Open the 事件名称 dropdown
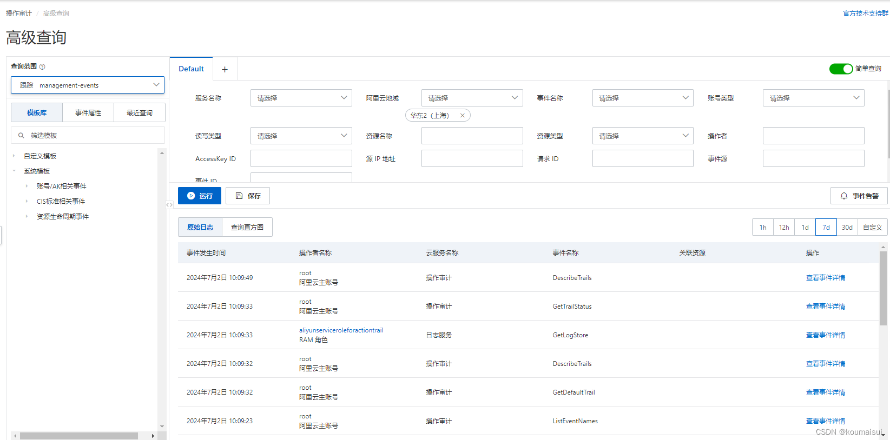Image resolution: width=890 pixels, height=440 pixels. click(x=643, y=98)
